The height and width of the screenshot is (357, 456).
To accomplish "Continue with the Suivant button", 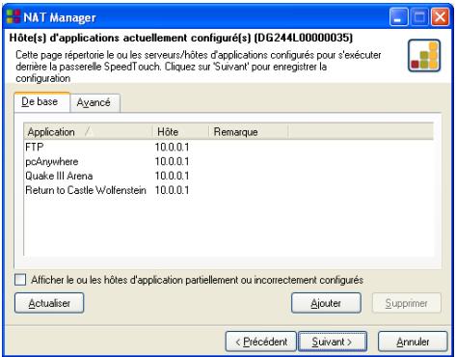I will pyautogui.click(x=333, y=342).
